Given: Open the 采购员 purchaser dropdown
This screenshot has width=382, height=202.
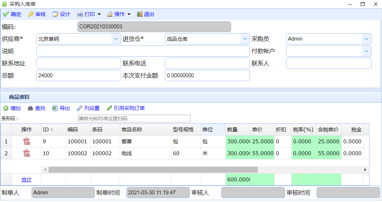Looking at the screenshot, I should pyautogui.click(x=366, y=39).
